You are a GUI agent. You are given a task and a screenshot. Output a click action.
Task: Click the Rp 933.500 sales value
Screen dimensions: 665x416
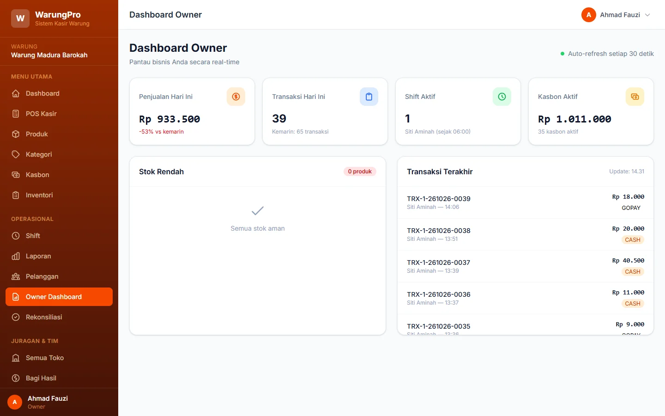tap(169, 119)
